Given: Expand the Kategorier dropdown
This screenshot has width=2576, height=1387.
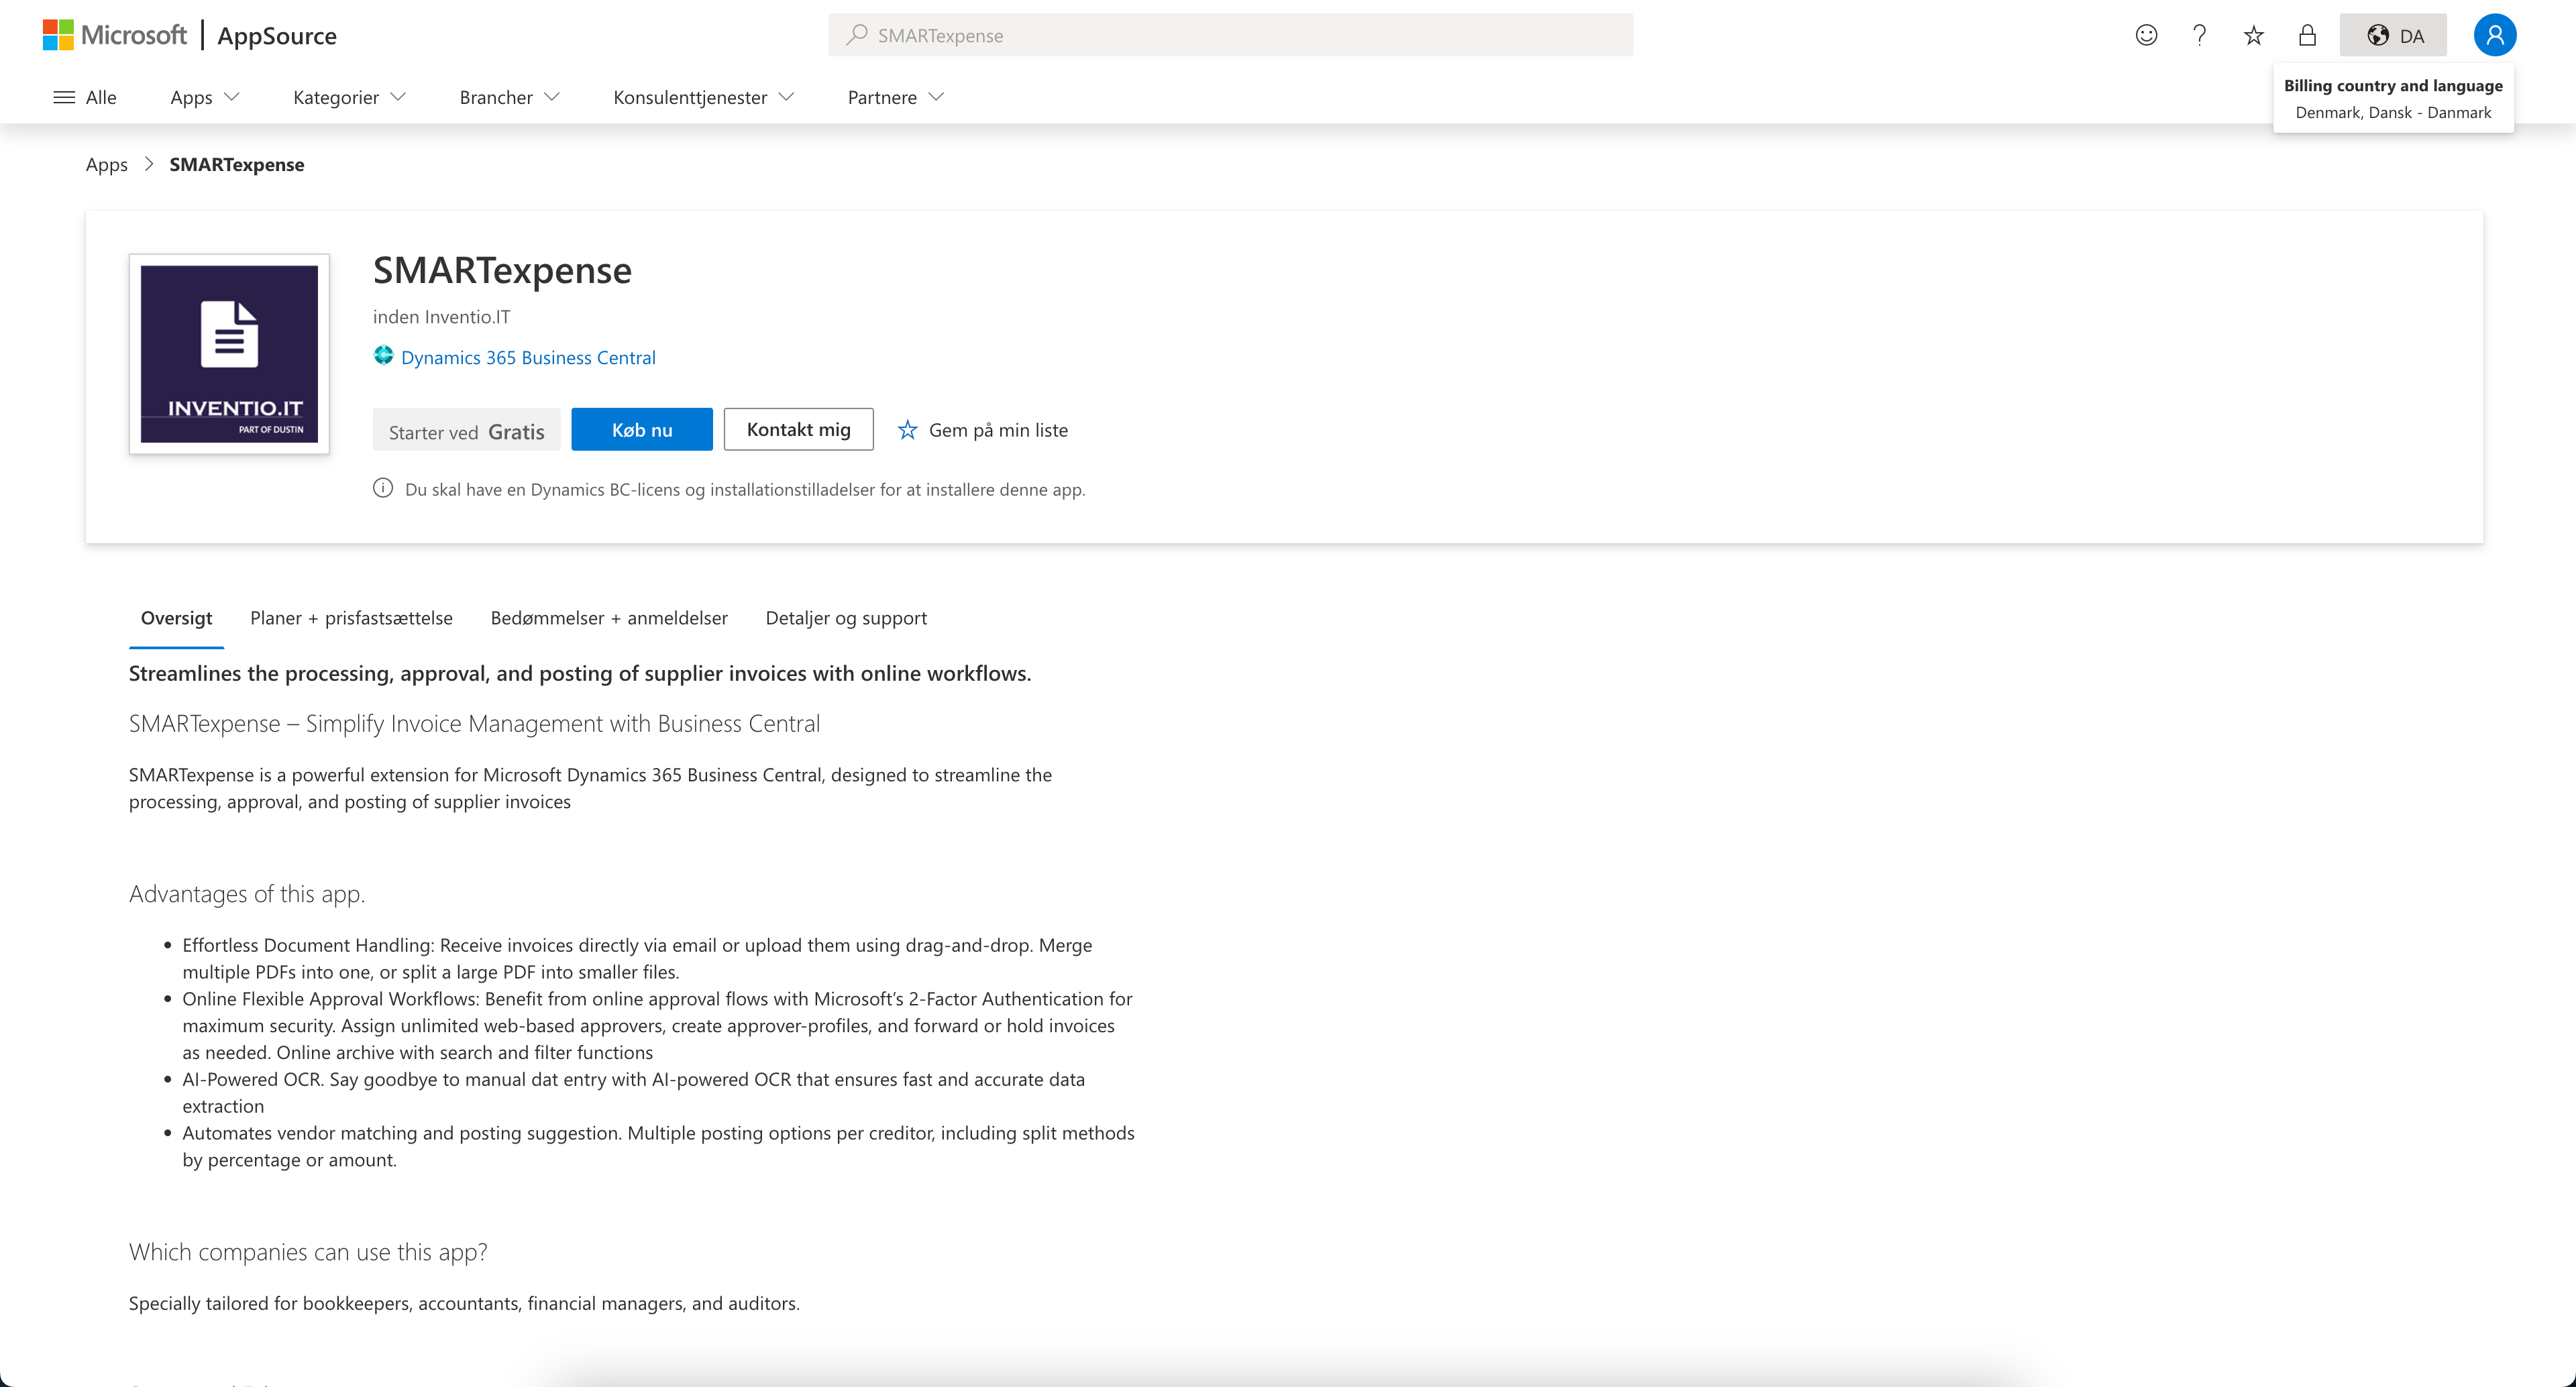Looking at the screenshot, I should (349, 97).
